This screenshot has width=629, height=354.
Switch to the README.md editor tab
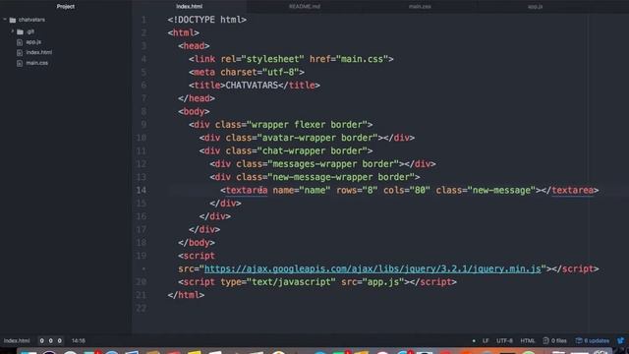(305, 7)
